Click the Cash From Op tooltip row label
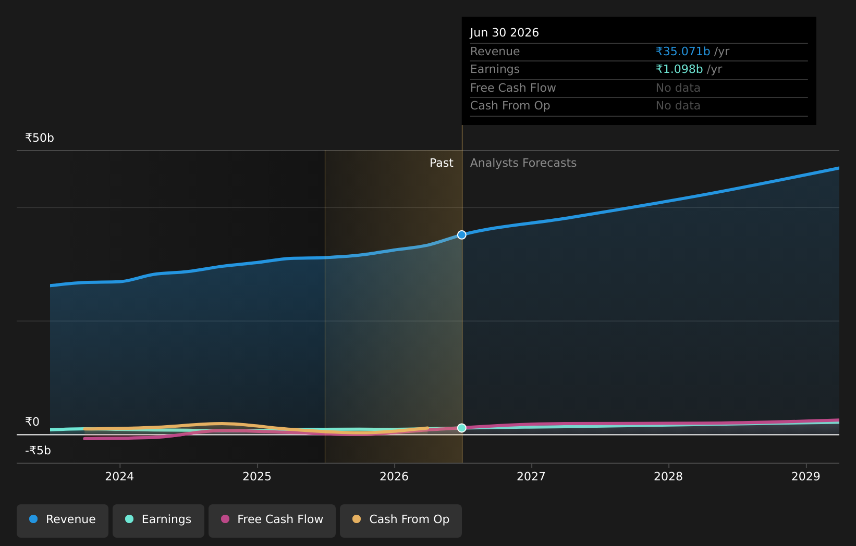 click(x=510, y=106)
